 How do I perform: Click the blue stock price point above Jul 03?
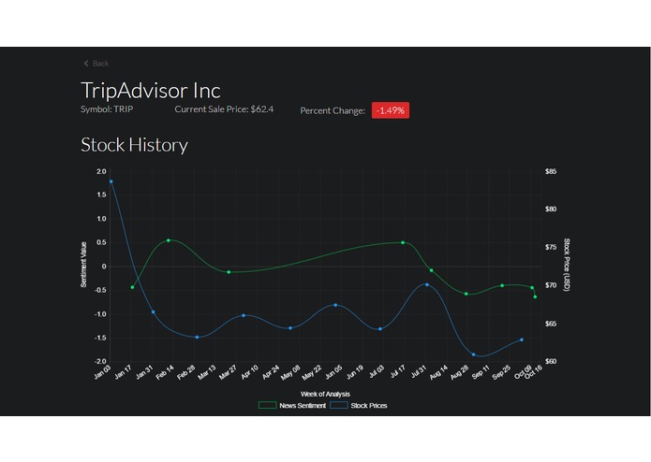point(380,329)
